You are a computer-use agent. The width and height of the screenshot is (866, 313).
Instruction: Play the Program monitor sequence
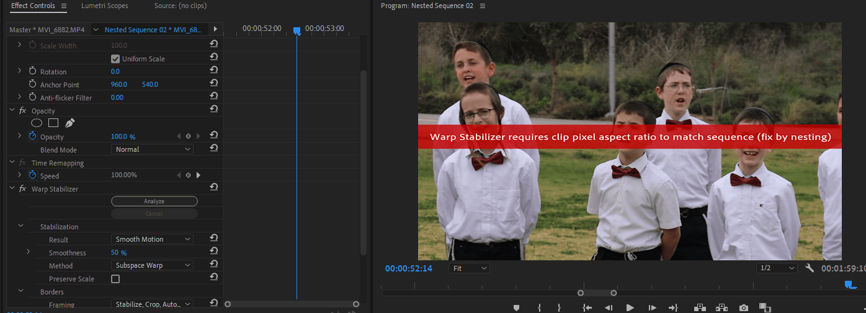(630, 307)
